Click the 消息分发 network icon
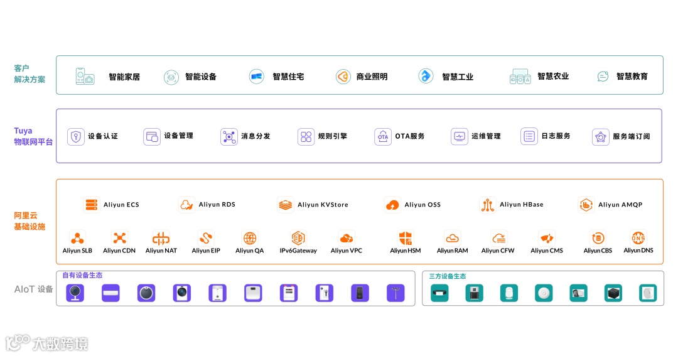678x356 pixels. [x=229, y=137]
